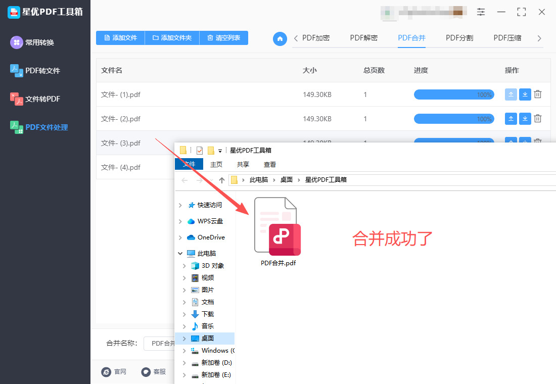The width and height of the screenshot is (556, 384).
Task: Open the 客服 customer service link
Action: (154, 371)
